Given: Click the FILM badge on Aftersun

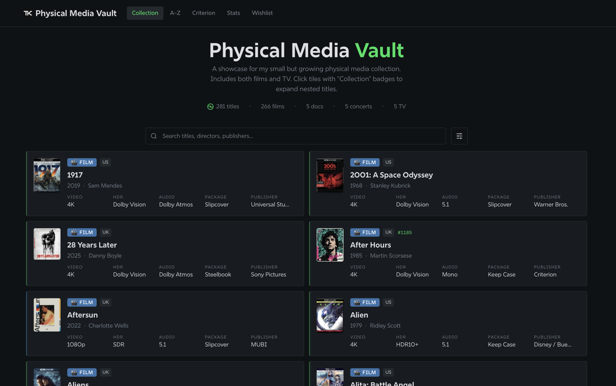Looking at the screenshot, I should pyautogui.click(x=82, y=302).
